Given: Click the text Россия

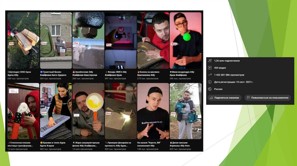Looking at the screenshot, I should pyautogui.click(x=218, y=89).
